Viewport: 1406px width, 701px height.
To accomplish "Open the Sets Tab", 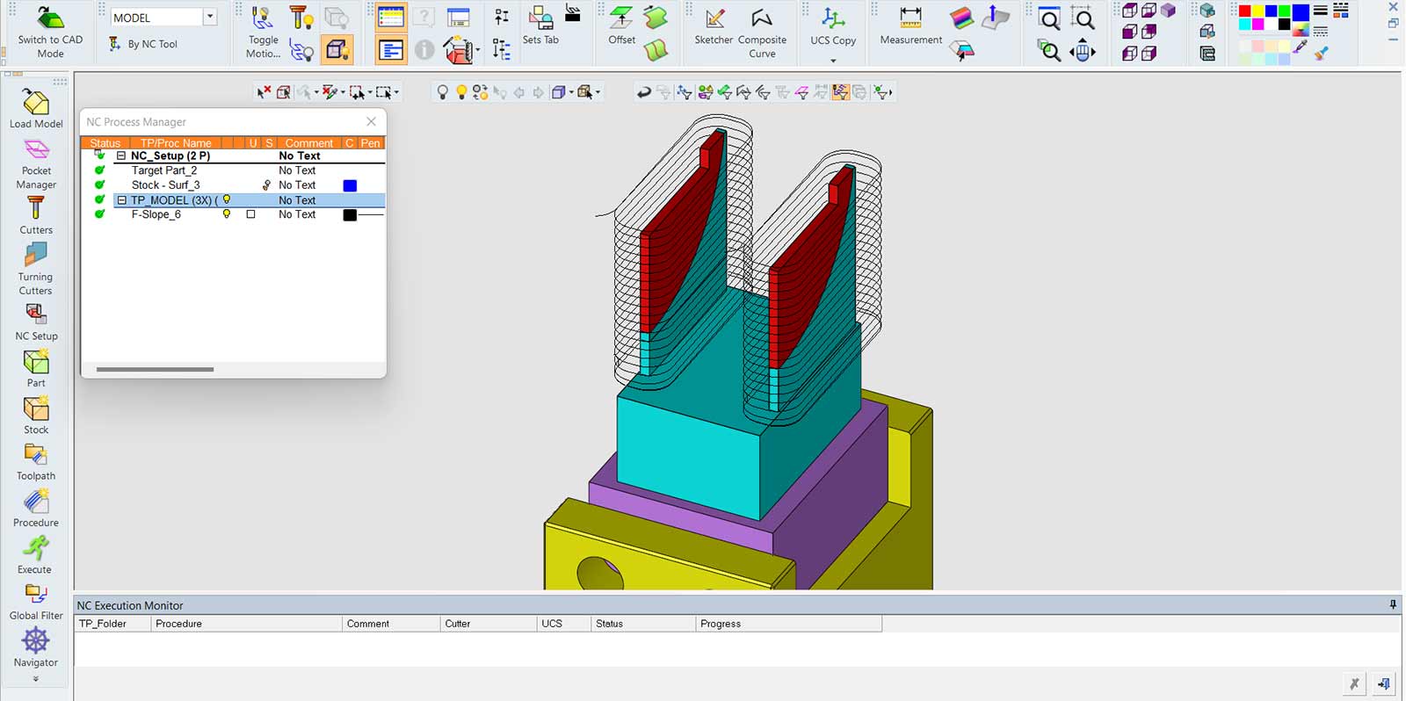I will 540,26.
